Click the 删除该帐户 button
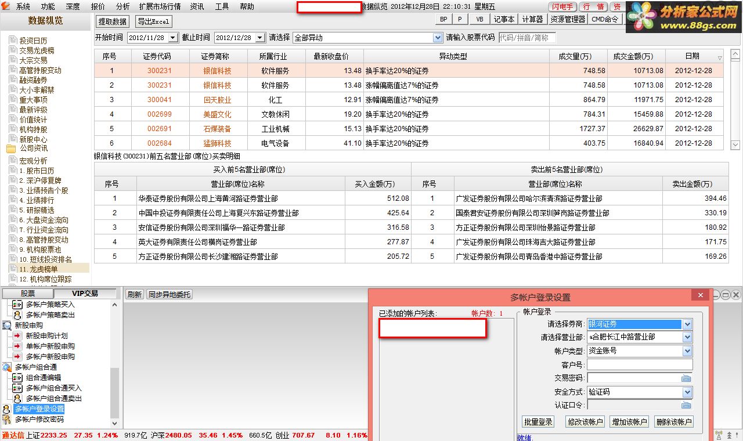 coord(674,422)
